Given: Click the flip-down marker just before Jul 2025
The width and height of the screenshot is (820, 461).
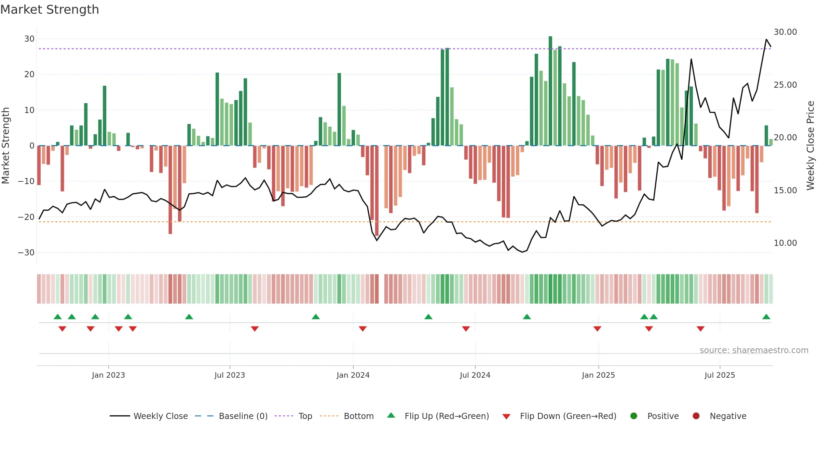Looking at the screenshot, I should tap(701, 329).
